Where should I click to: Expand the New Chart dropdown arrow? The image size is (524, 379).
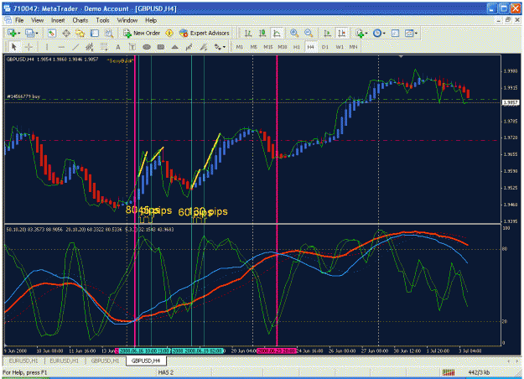click(x=19, y=34)
